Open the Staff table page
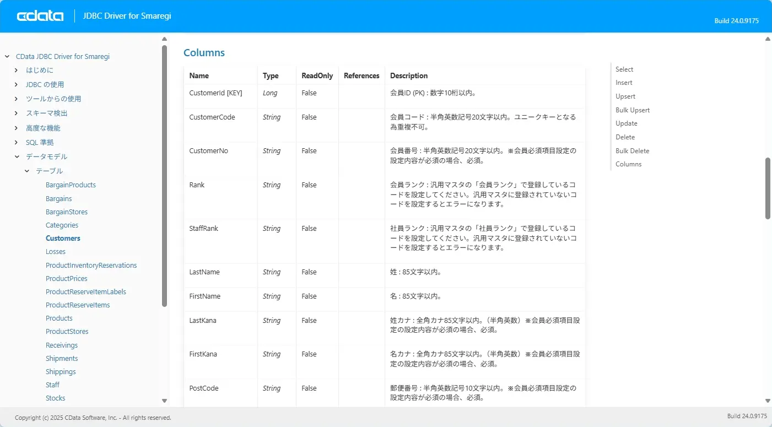Screen dimensions: 772x427 (53, 385)
